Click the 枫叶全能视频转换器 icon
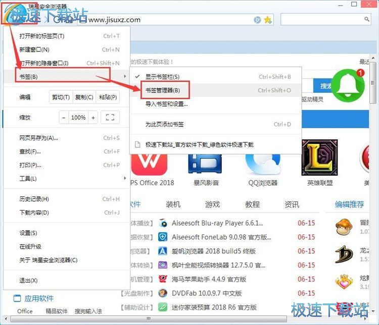Viewport: 379px width, 325px height. [x=163, y=265]
